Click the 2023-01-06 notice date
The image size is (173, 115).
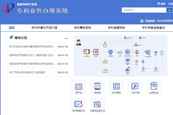[63, 46]
